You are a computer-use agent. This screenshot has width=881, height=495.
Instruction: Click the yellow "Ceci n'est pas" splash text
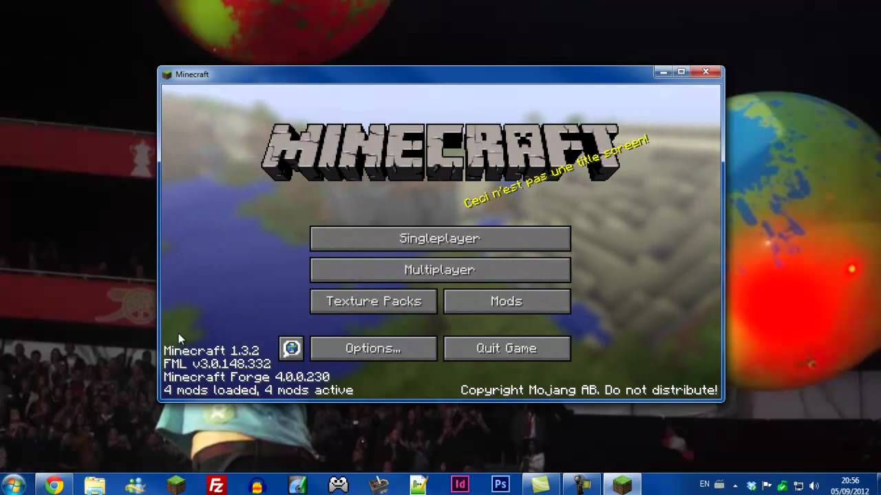pos(555,172)
